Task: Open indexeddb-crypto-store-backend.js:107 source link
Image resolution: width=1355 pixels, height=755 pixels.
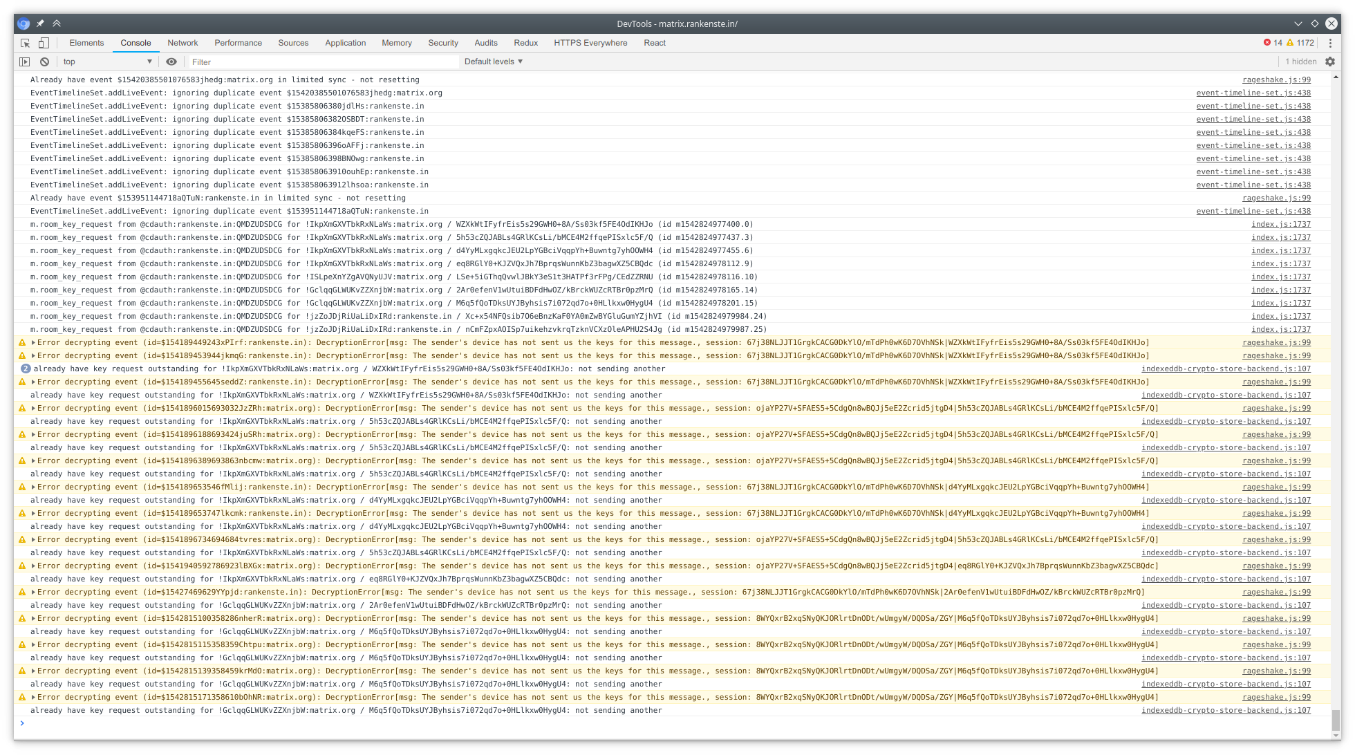Action: coord(1226,369)
